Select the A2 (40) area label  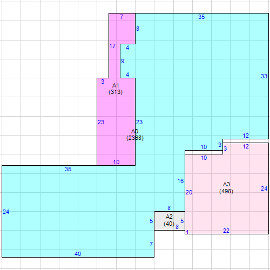pos(169,220)
